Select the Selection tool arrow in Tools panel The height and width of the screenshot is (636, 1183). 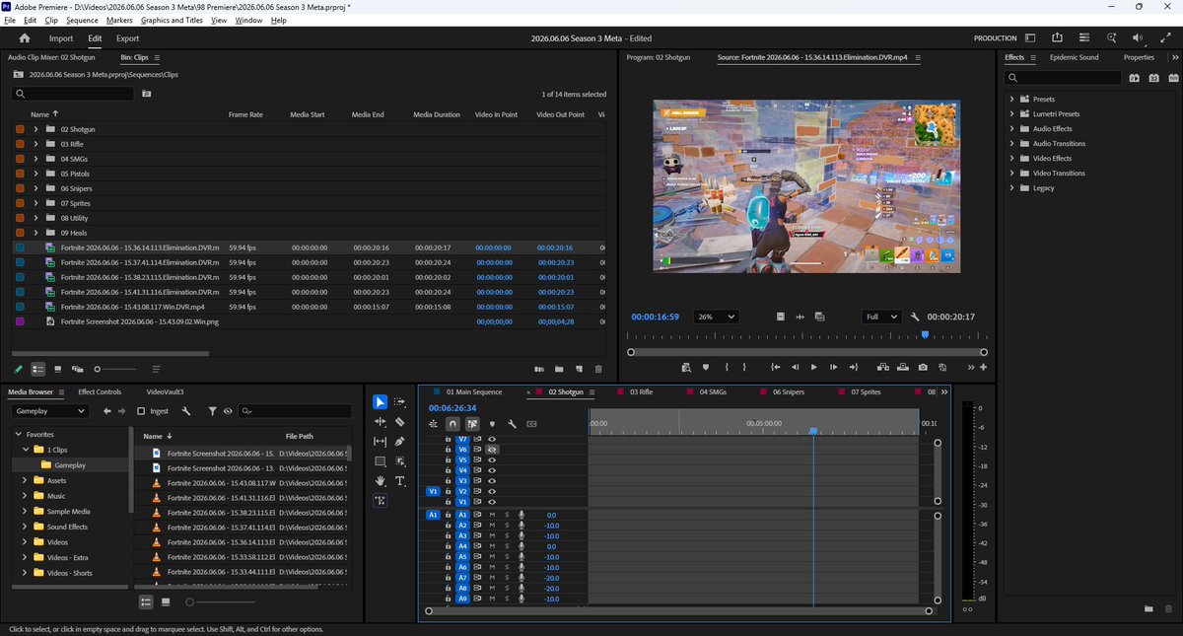381,401
